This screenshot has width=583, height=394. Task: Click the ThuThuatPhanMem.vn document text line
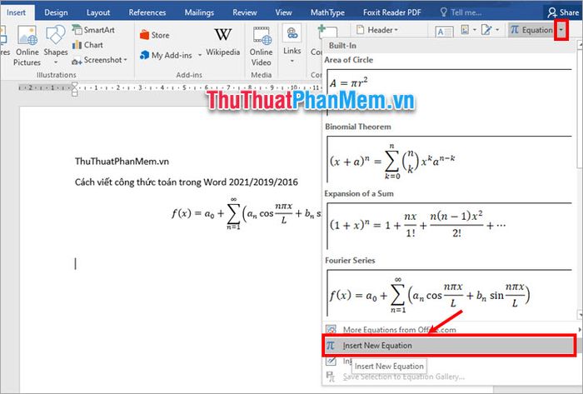[x=122, y=162]
